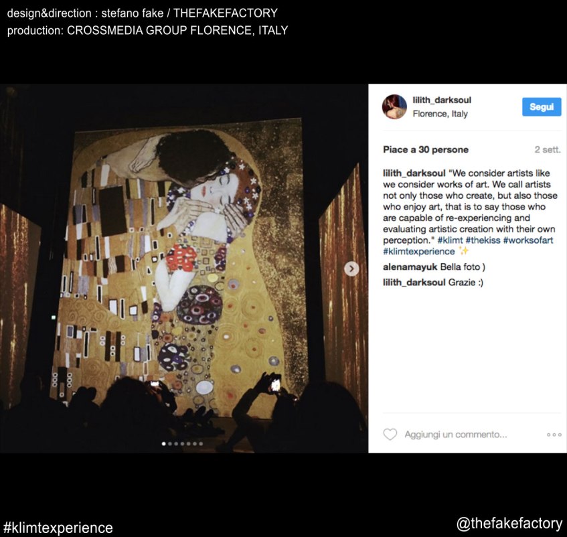The image size is (567, 537).
Task: Open alenamayuk commenter profile
Action: point(410,267)
